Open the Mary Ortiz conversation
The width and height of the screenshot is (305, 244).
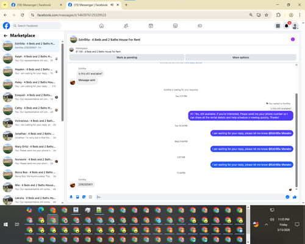30,149
